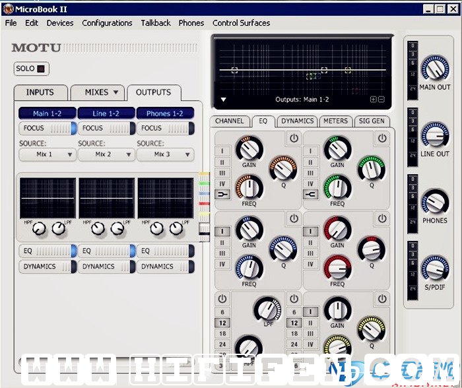Click the minus zoom icon on EQ graph

(x=381, y=99)
